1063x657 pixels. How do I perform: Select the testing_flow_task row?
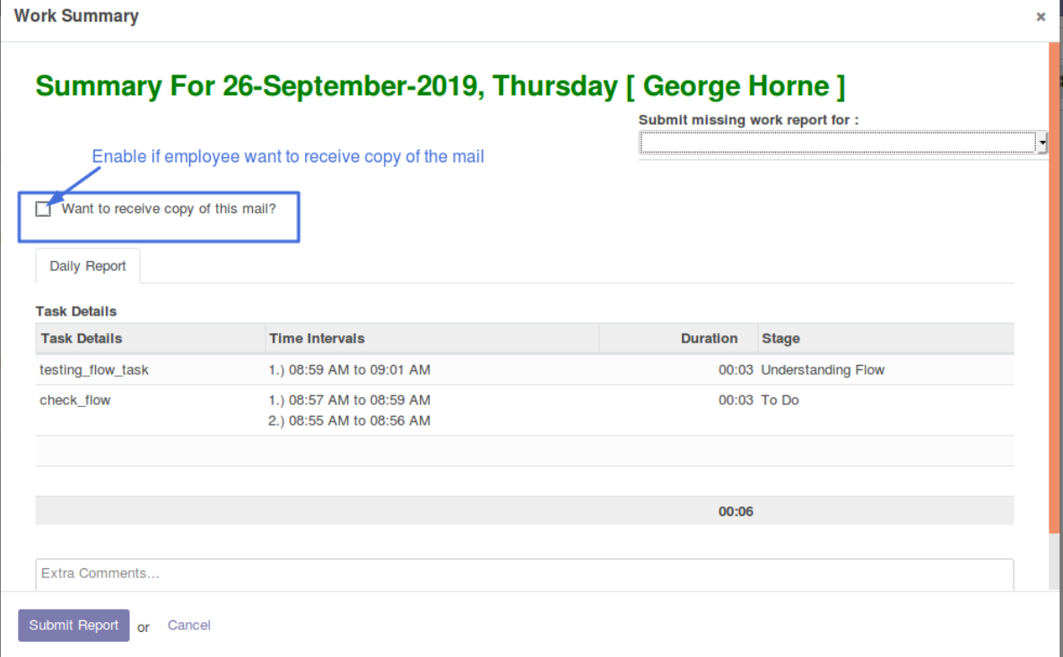(94, 370)
